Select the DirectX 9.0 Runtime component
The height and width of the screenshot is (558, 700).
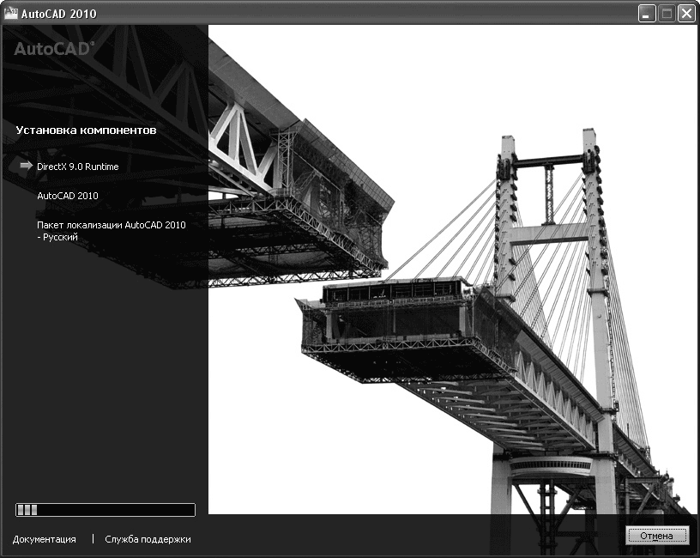(x=78, y=167)
